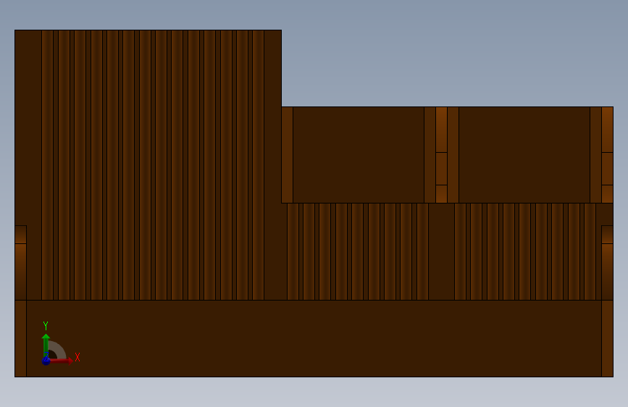Select the wide base plate face containing the triad
628x407 pixels.
(314, 338)
